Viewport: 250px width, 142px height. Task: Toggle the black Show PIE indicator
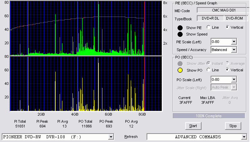(180, 28)
